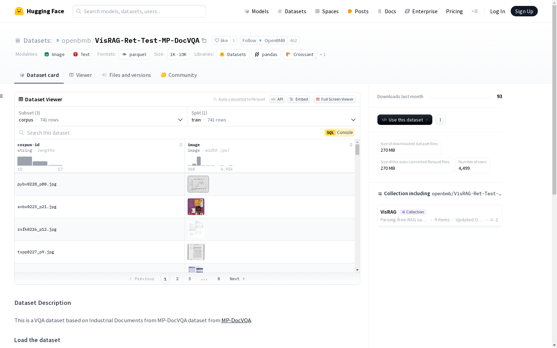This screenshot has width=557, height=348.
Task: Open Enterprise in the navigation
Action: pos(421,11)
